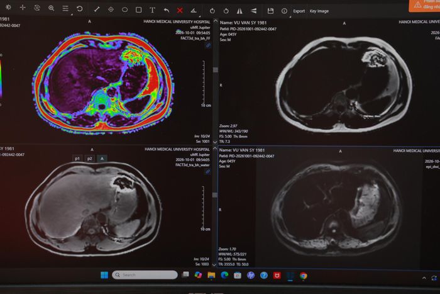Select the window level brightness tool
The height and width of the screenshot is (294, 440).
(x=8, y=7)
